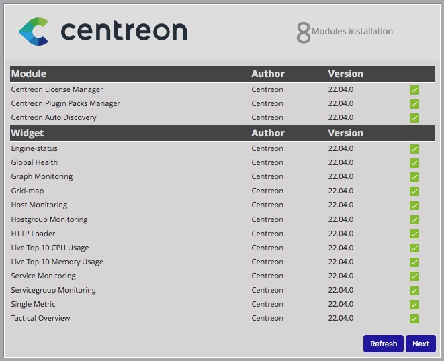Click the Author header in the Widget table
Viewport: 444px width, 361px height.
[x=267, y=133]
